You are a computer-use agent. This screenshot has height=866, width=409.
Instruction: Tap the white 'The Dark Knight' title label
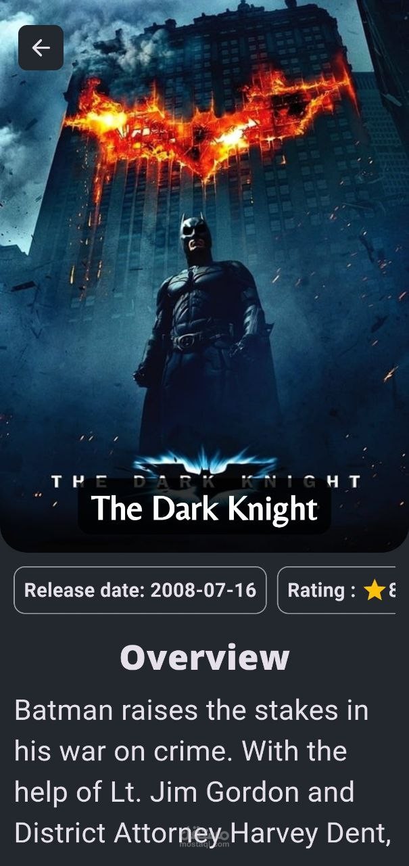tap(204, 509)
